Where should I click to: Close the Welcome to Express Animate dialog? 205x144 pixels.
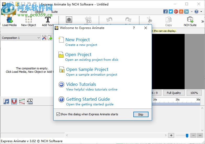coord(146,28)
